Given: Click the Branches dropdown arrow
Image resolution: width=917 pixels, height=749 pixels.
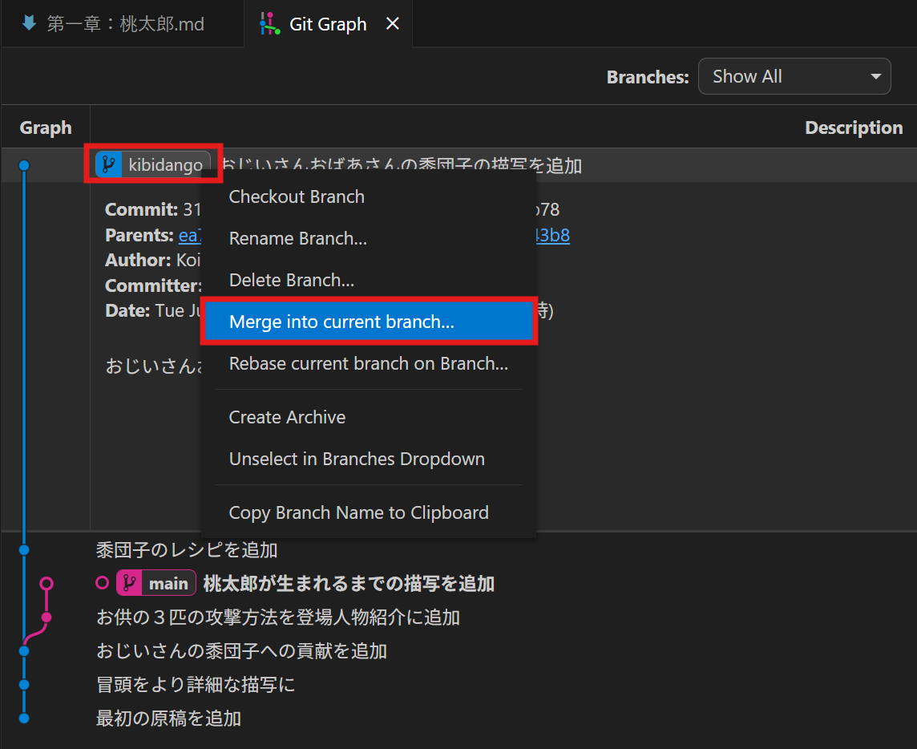Looking at the screenshot, I should [875, 77].
